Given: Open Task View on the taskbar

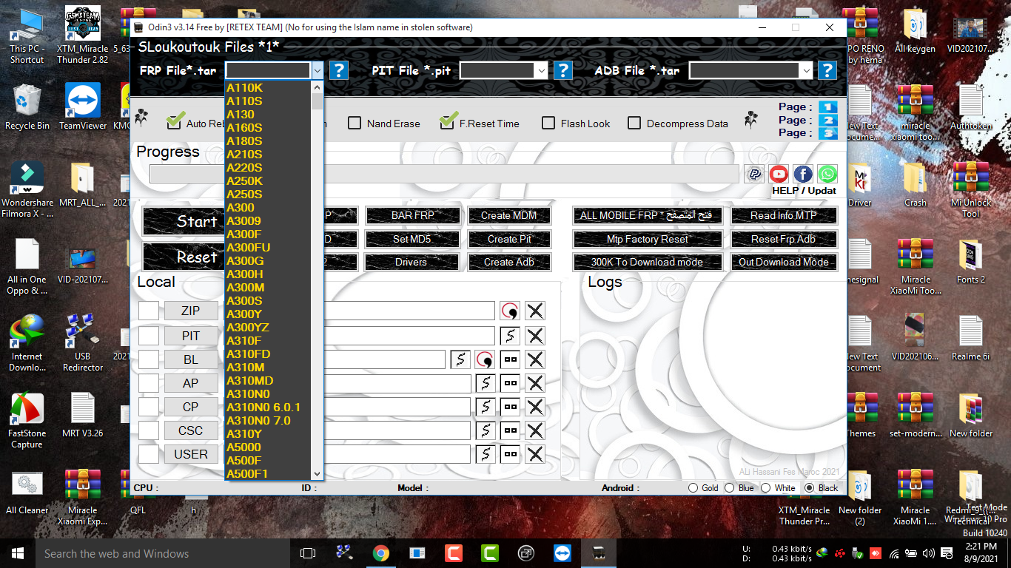Looking at the screenshot, I should tap(308, 553).
